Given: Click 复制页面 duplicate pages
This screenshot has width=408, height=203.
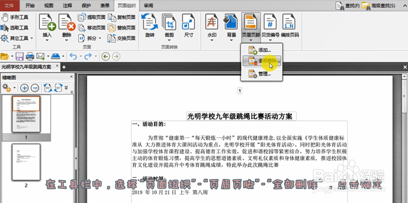Looking at the screenshot, I should (122, 18).
